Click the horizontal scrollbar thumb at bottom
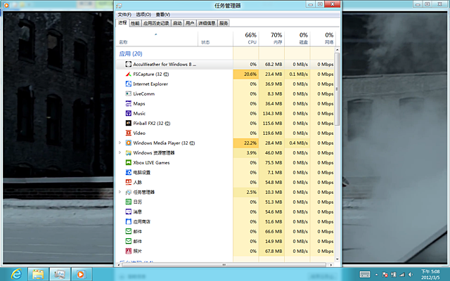 coord(224,265)
